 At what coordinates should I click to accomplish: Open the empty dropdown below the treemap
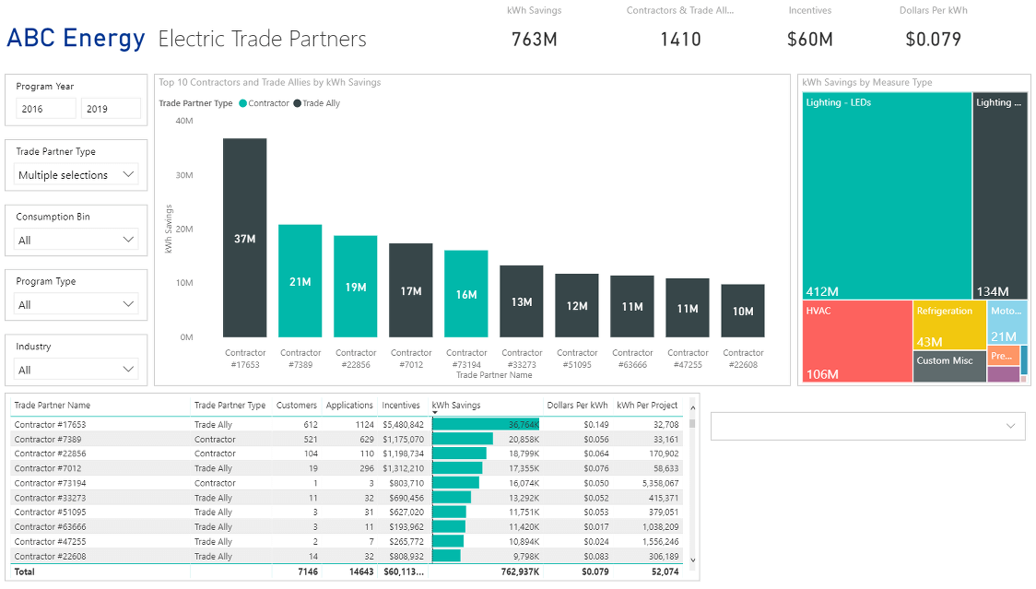(866, 426)
